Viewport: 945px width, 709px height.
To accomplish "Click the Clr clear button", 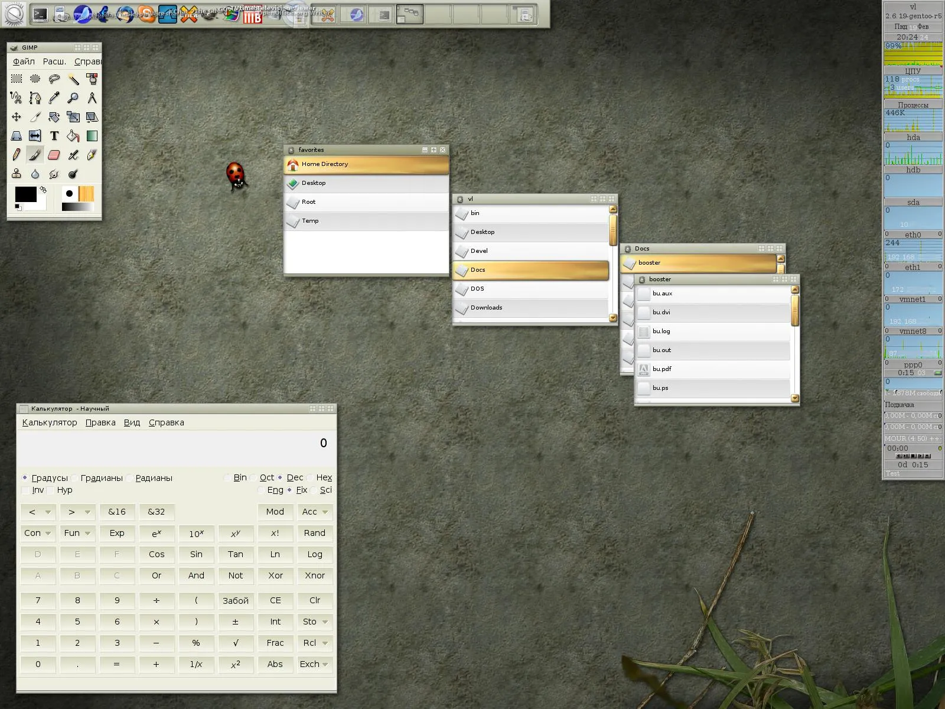I will (315, 600).
